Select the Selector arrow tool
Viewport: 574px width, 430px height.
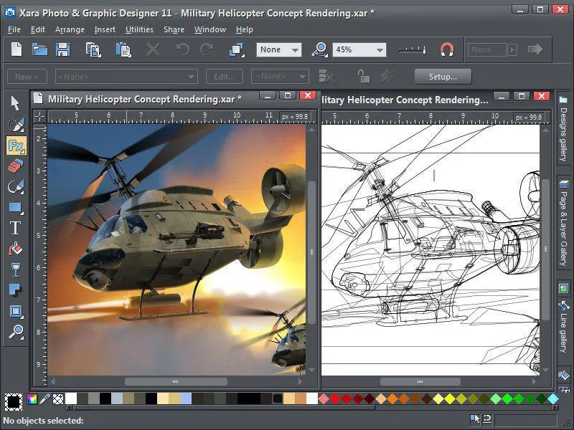pyautogui.click(x=15, y=103)
